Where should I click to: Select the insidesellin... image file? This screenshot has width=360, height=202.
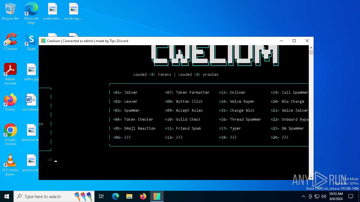coord(52,12)
